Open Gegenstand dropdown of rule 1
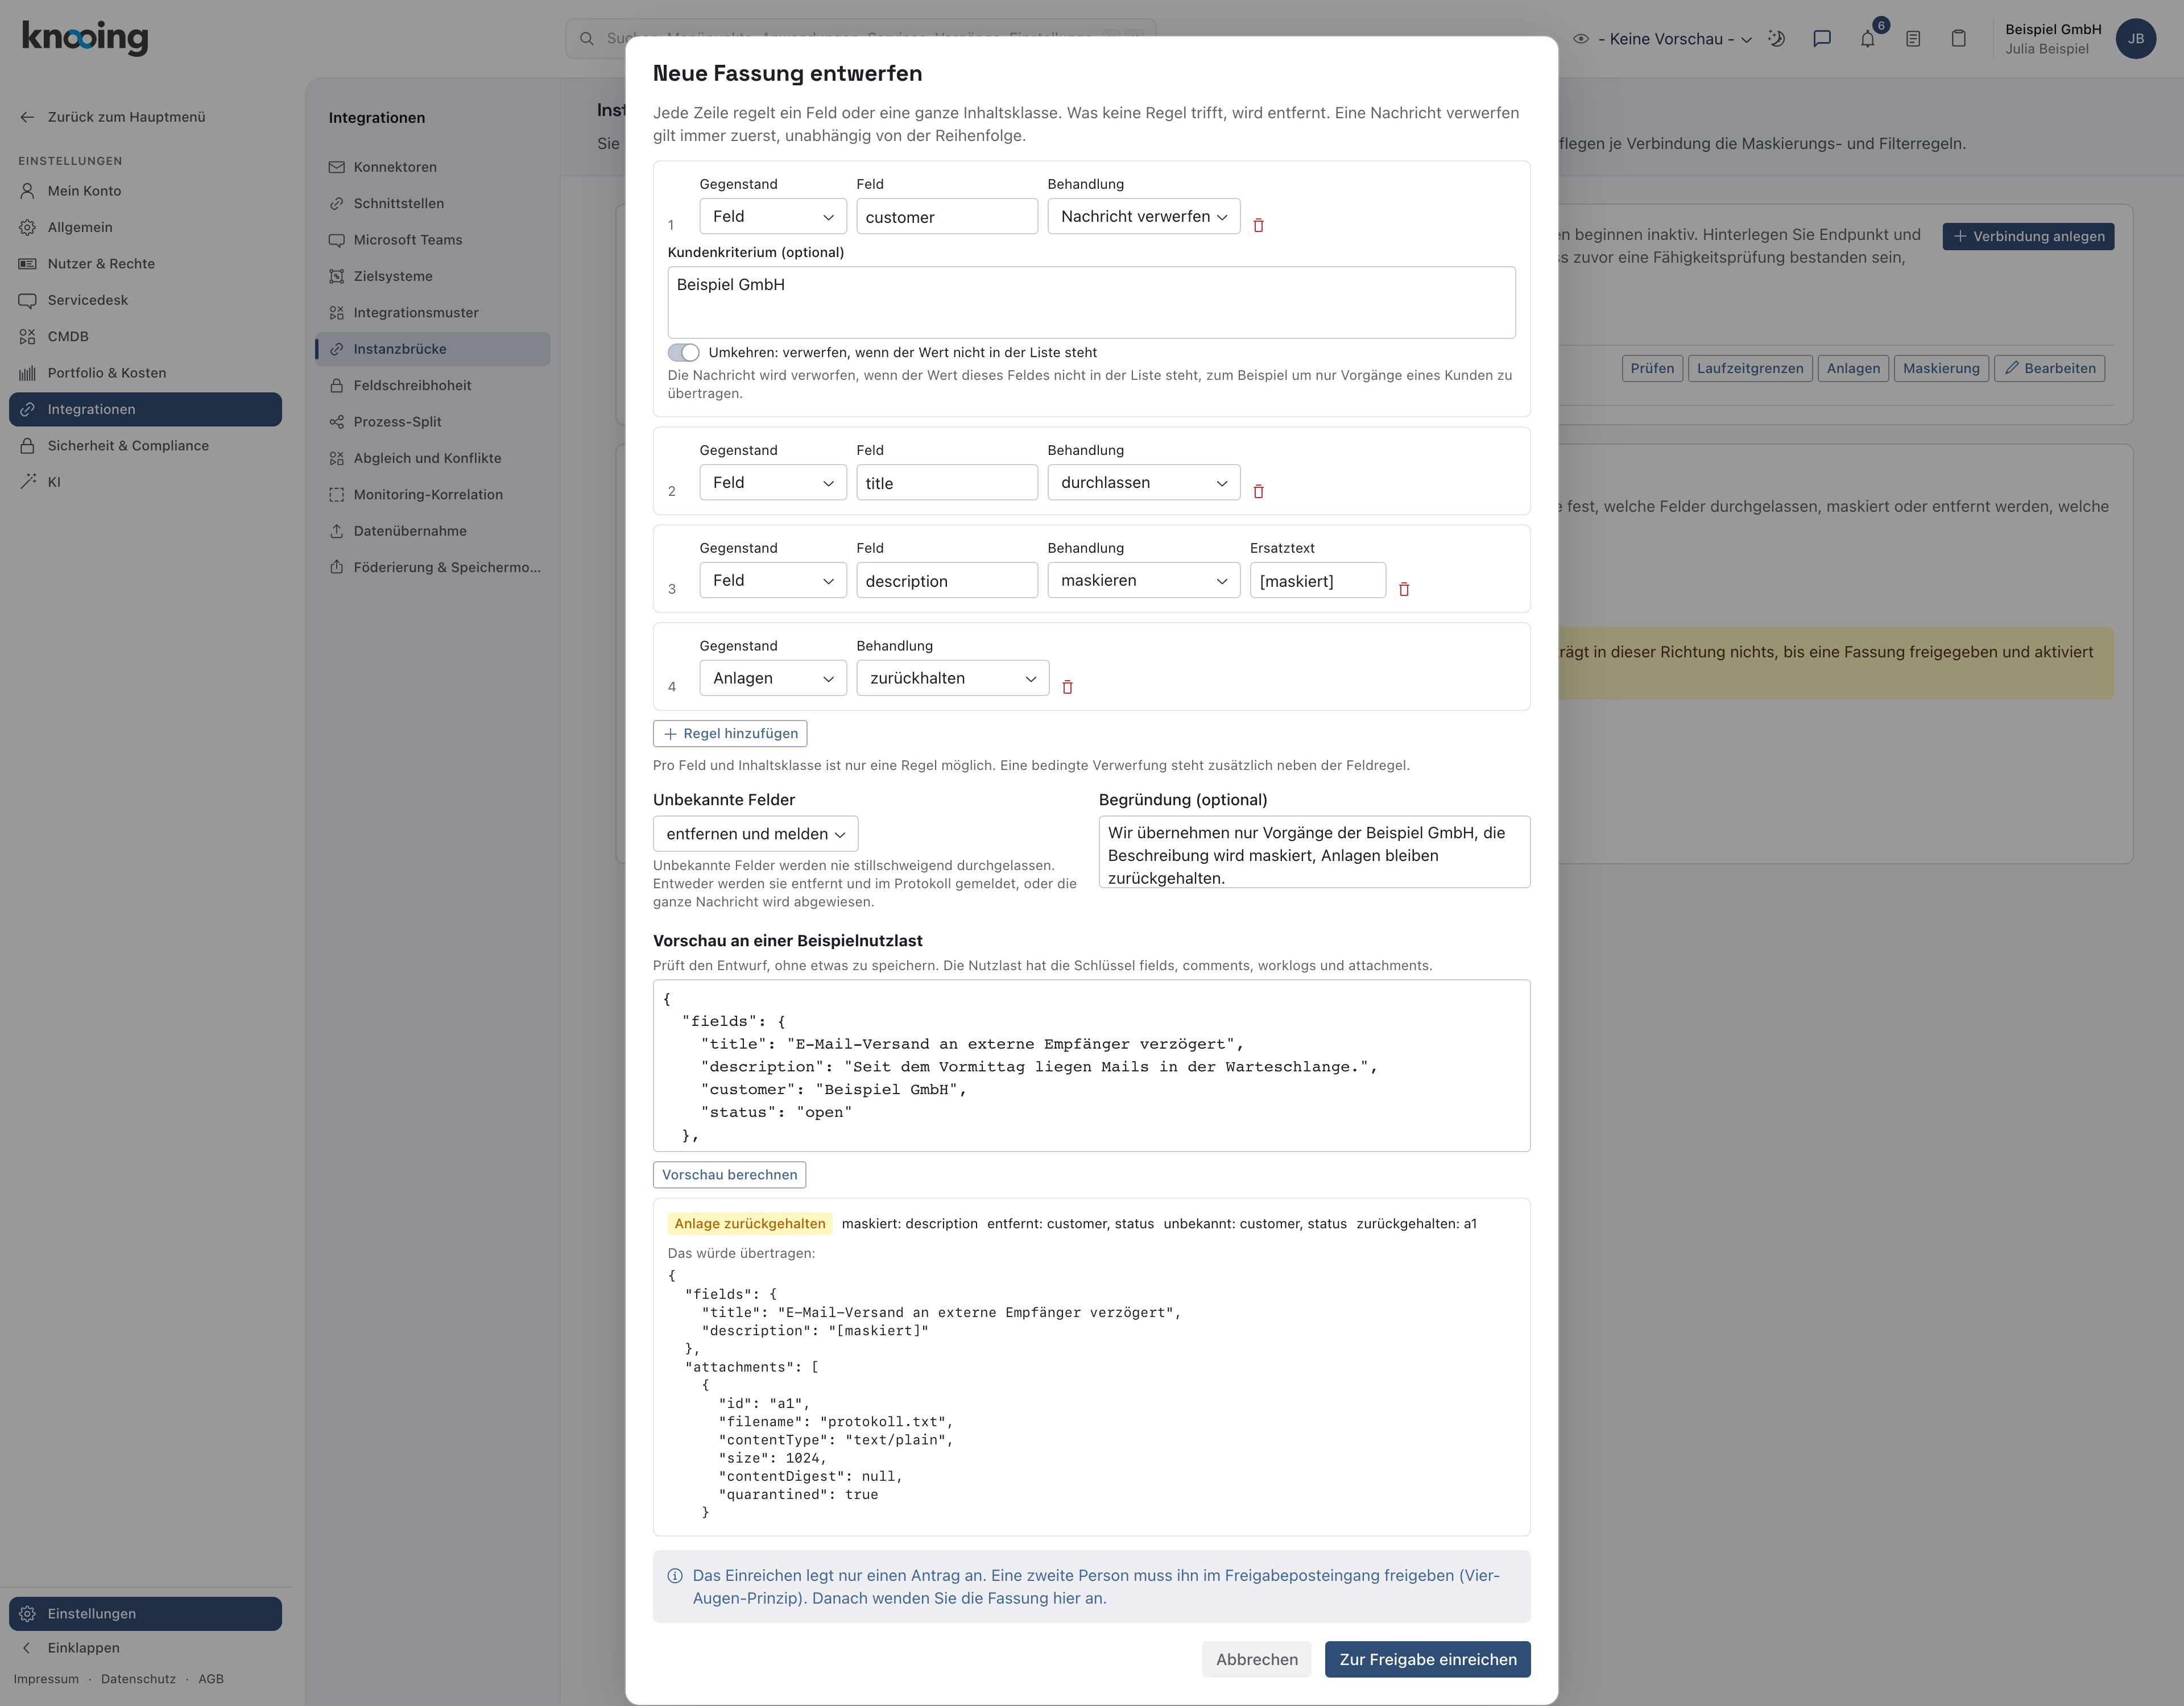 click(x=773, y=217)
